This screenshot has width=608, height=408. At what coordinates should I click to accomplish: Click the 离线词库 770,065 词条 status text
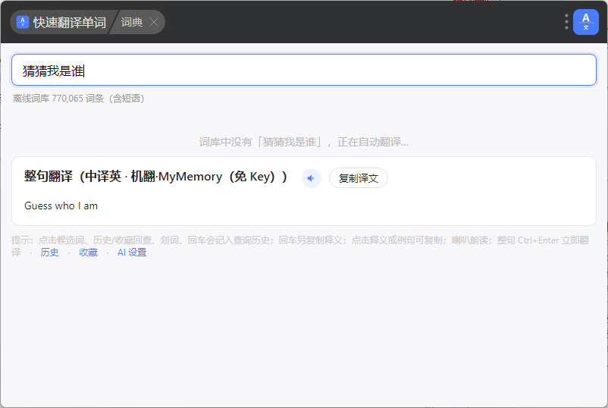click(x=79, y=99)
